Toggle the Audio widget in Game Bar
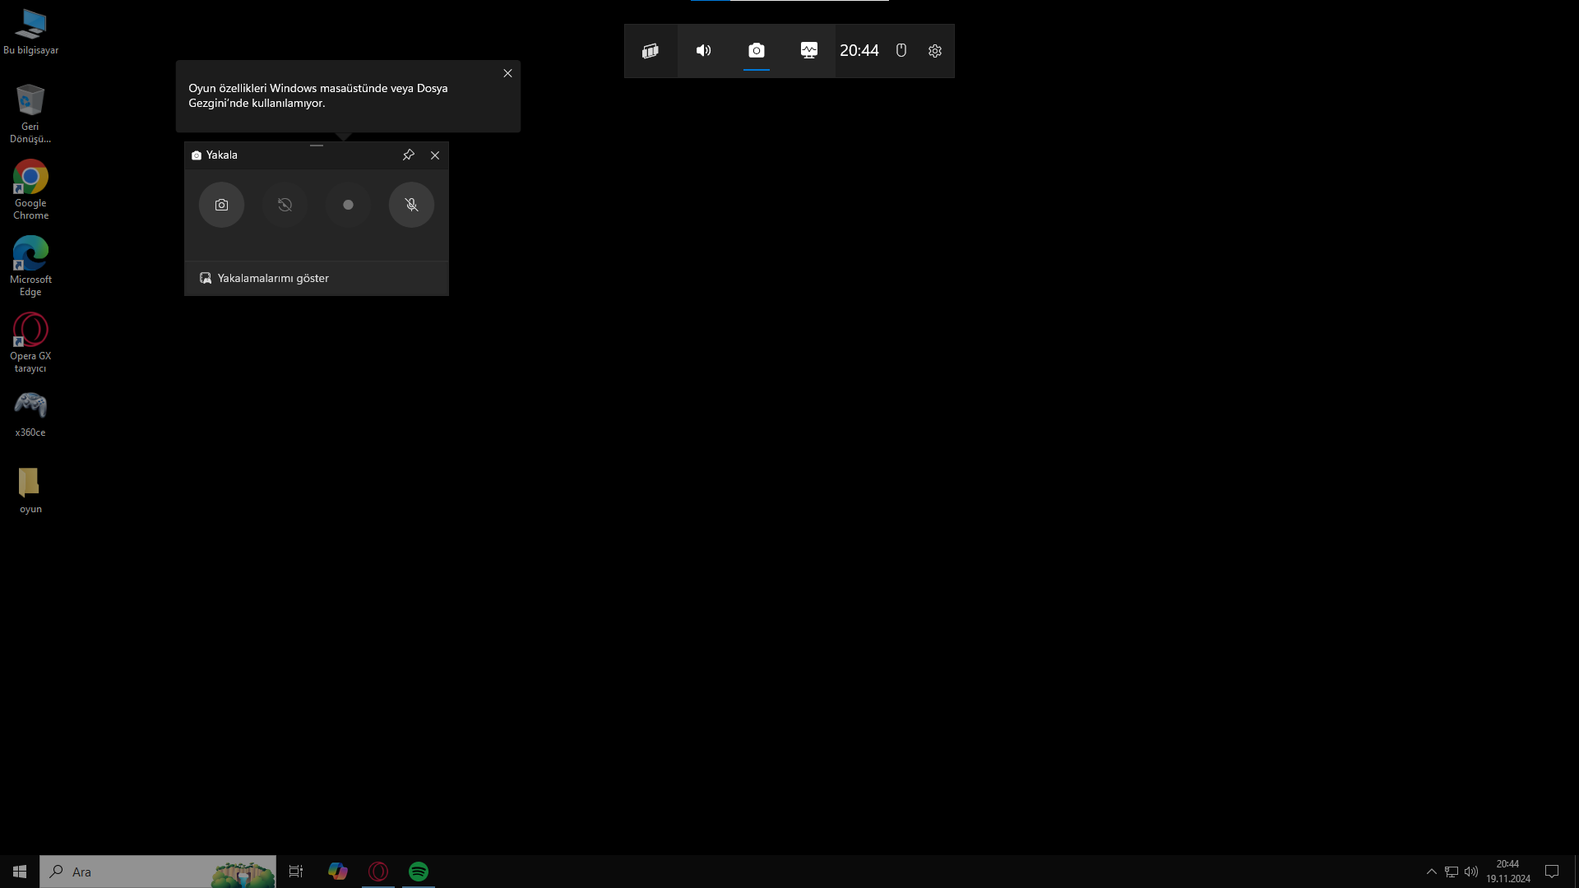This screenshot has width=1579, height=888. coord(703,51)
